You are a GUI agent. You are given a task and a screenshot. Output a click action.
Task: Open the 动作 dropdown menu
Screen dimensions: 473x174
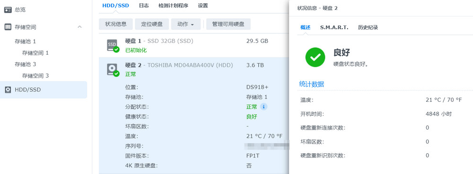pos(186,25)
